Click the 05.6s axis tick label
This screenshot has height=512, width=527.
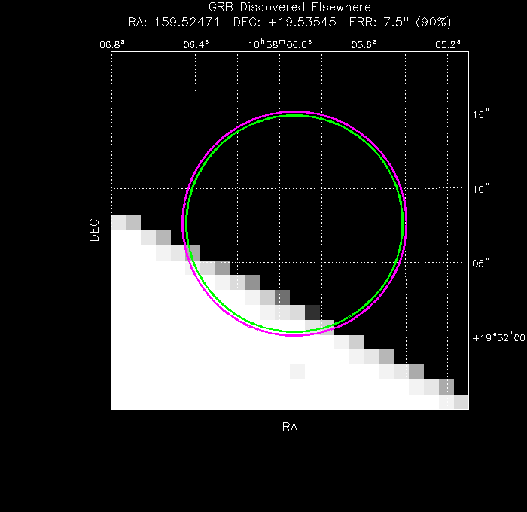point(364,44)
